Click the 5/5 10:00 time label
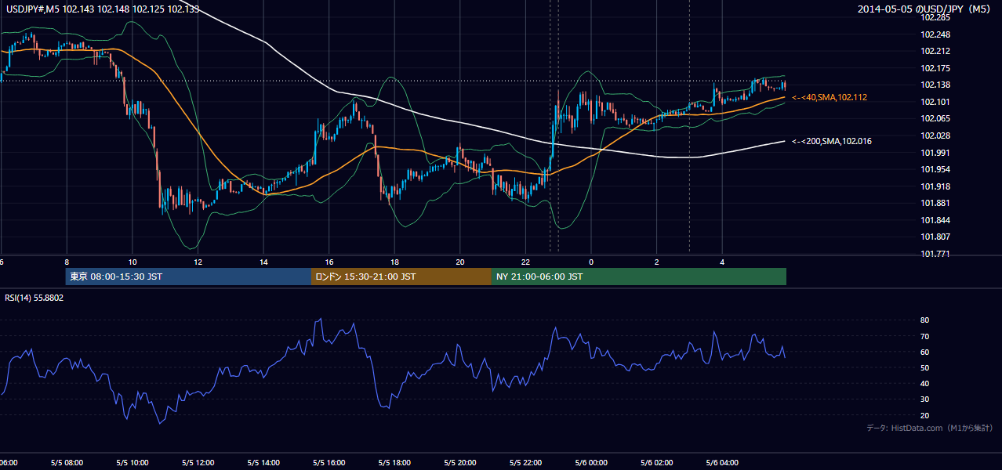 click(133, 463)
